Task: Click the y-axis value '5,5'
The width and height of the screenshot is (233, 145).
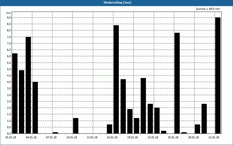Action: click(x=9, y=63)
